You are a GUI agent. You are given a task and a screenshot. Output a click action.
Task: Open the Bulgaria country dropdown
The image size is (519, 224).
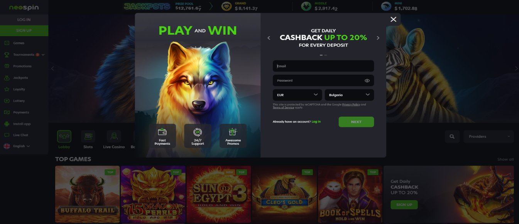pyautogui.click(x=349, y=95)
